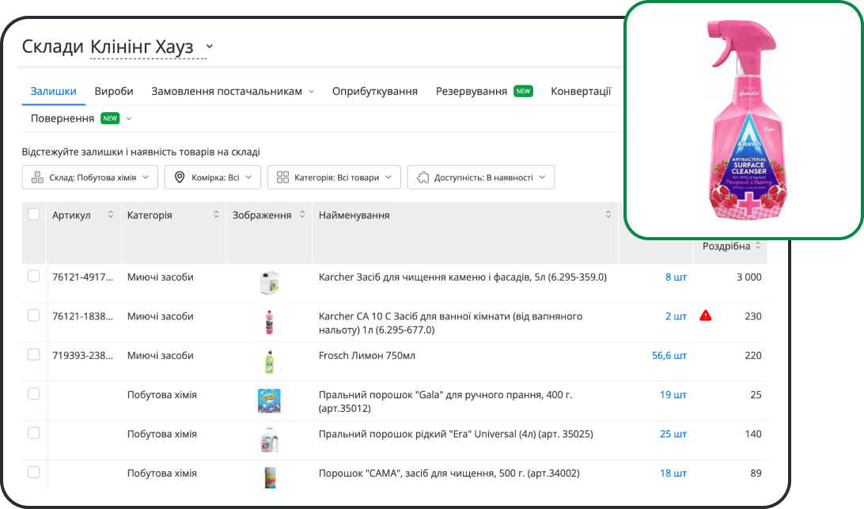Click the Роздрібна column sort arrows

point(758,246)
